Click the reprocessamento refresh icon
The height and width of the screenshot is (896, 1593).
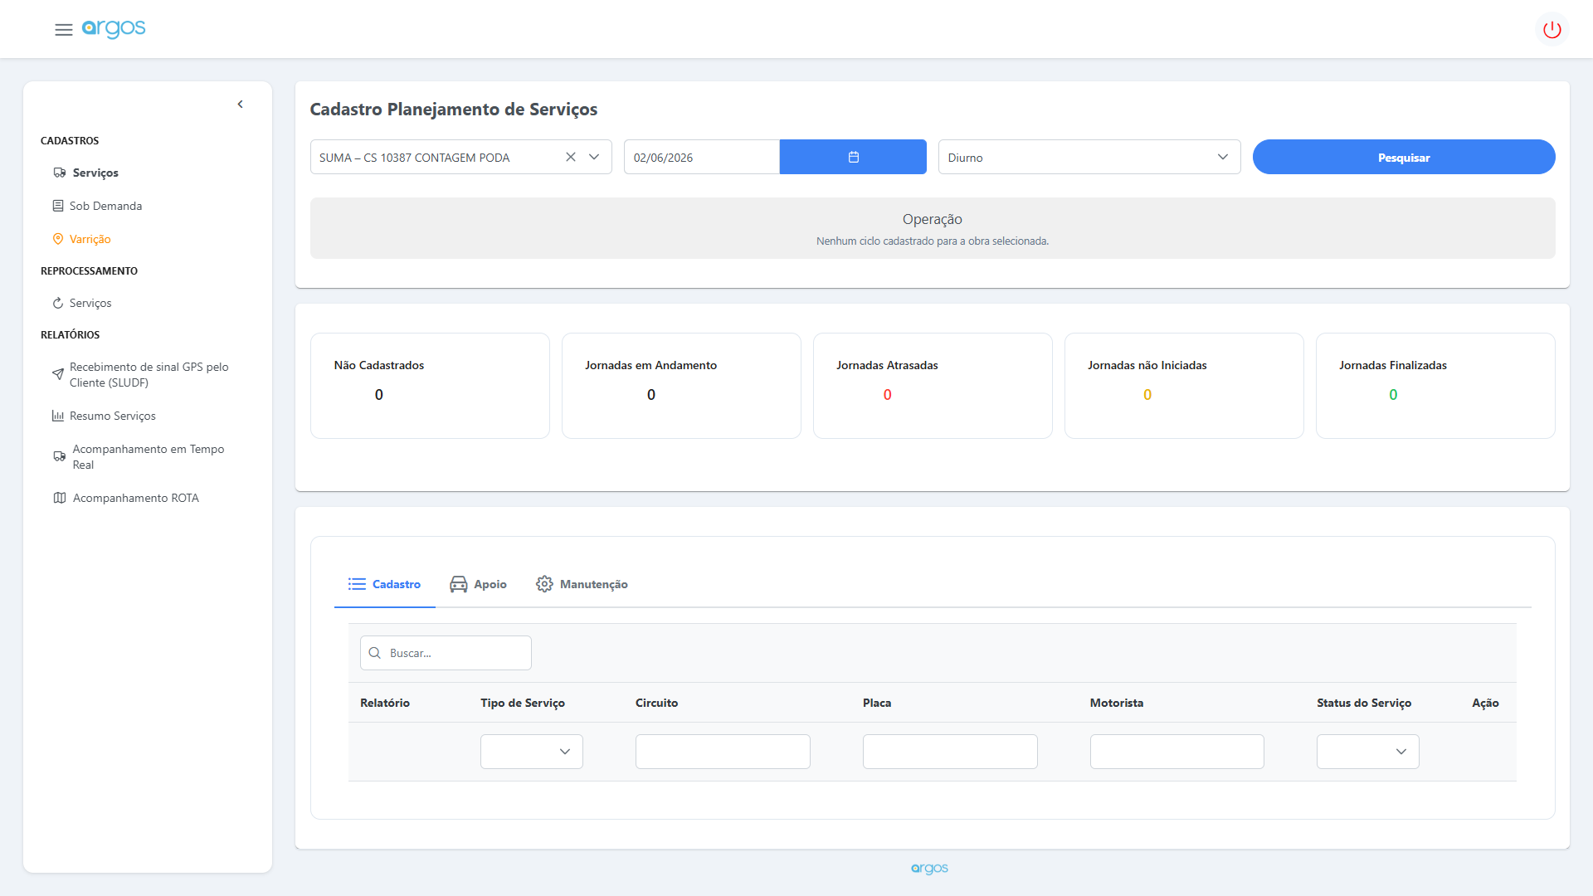[58, 303]
